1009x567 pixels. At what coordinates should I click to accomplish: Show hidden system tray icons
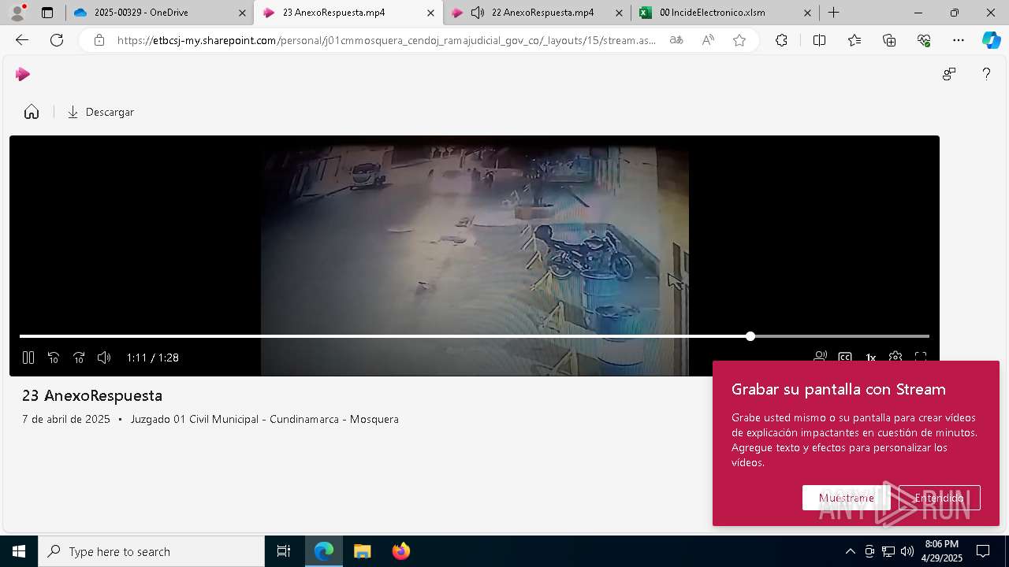pyautogui.click(x=850, y=551)
